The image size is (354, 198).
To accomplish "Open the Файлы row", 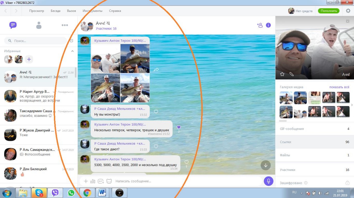I will [x=315, y=155].
